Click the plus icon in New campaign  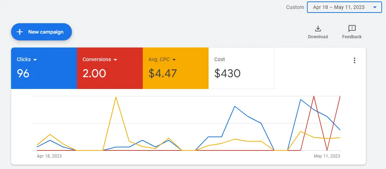click(x=19, y=32)
